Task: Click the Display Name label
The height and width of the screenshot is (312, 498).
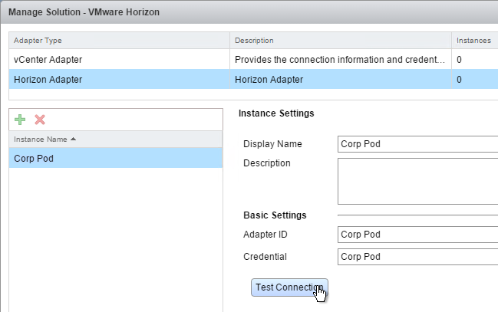Action: [x=272, y=144]
